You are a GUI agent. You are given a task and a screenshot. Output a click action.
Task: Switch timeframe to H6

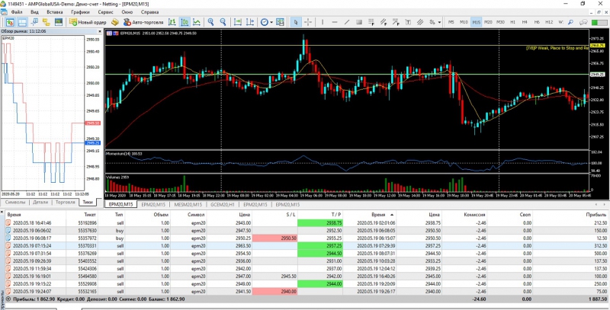point(537,22)
